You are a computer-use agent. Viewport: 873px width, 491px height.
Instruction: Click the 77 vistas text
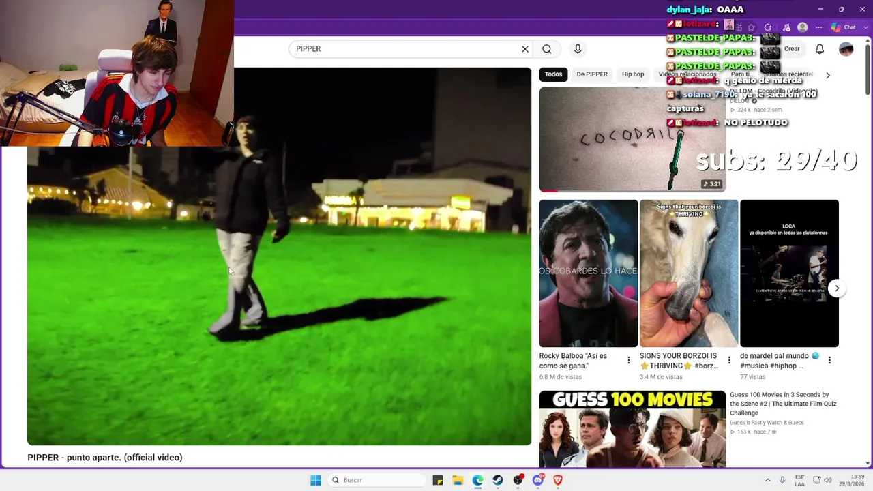tap(753, 377)
